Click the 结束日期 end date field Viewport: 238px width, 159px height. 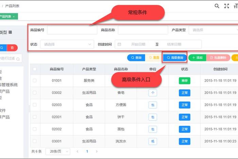tap(174, 44)
